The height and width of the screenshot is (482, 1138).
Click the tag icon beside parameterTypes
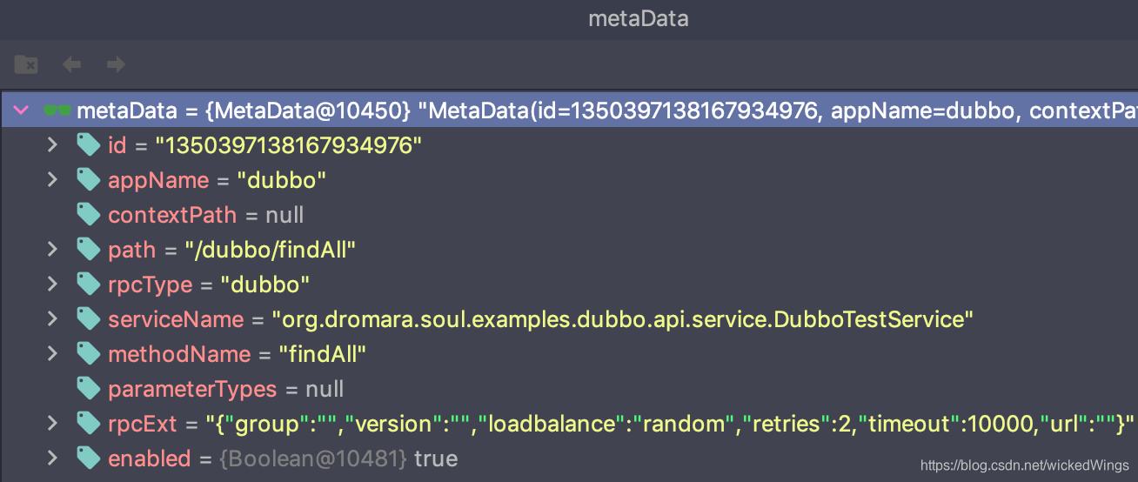(x=89, y=388)
